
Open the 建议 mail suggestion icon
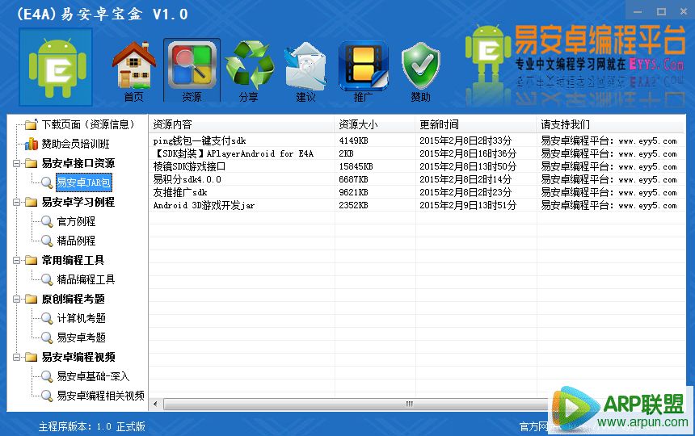[305, 68]
